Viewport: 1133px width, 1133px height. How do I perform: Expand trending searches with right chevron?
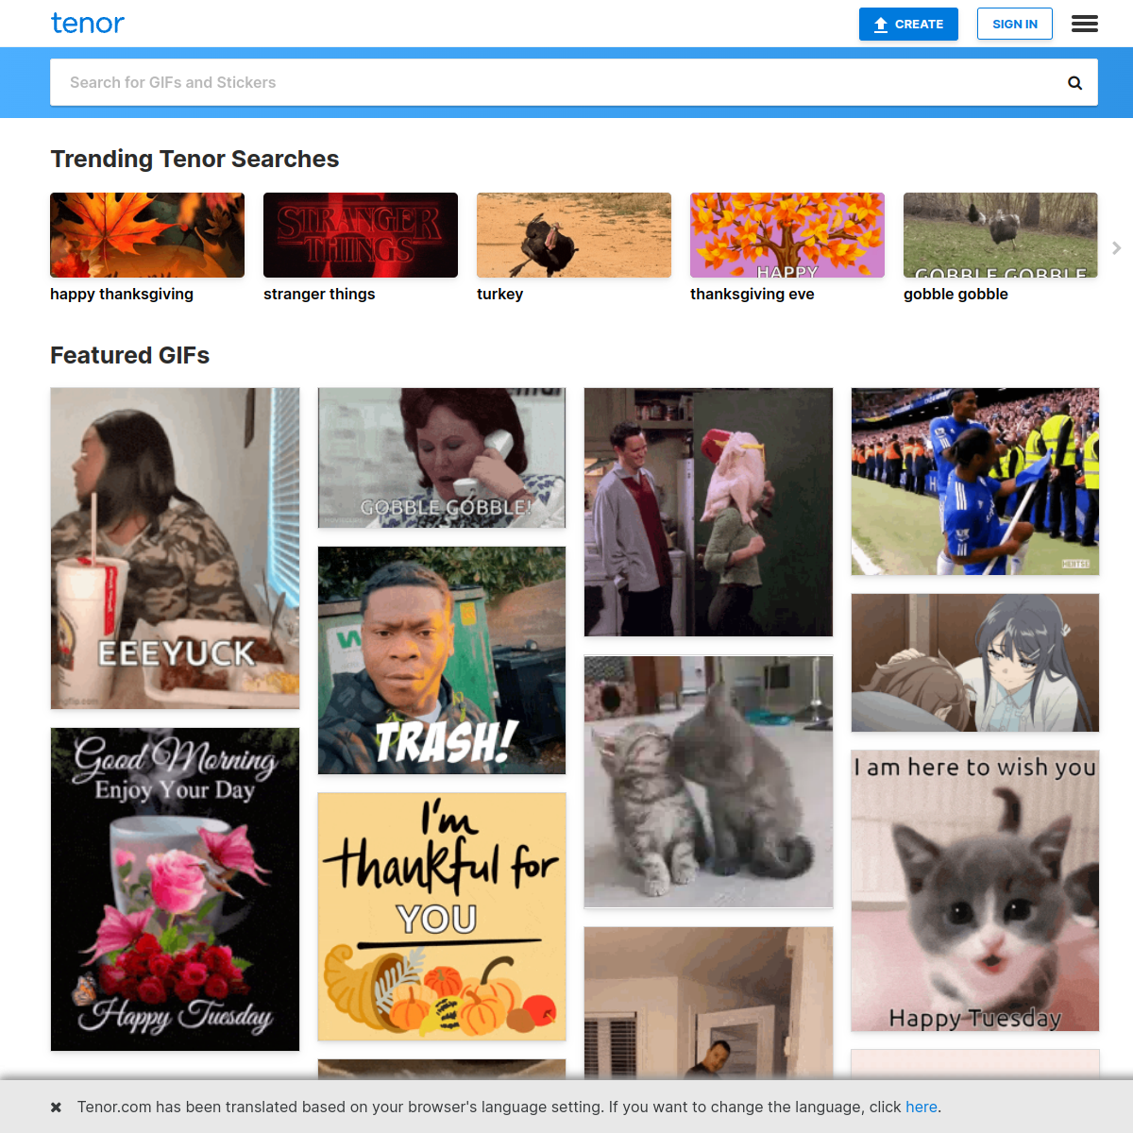pyautogui.click(x=1117, y=247)
